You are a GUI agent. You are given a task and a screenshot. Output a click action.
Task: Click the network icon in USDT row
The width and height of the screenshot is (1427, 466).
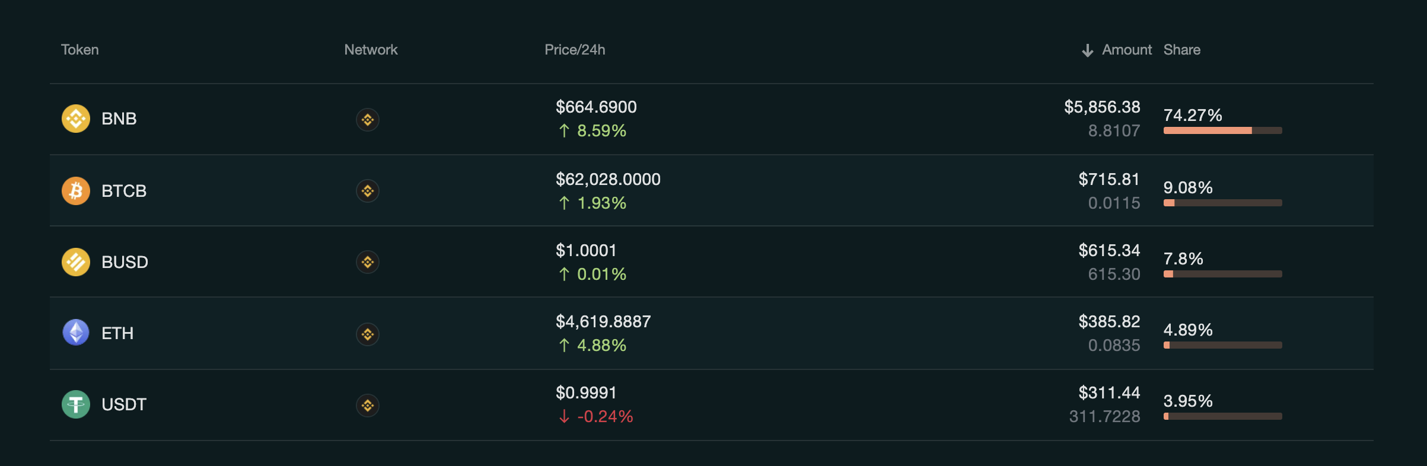point(368,406)
